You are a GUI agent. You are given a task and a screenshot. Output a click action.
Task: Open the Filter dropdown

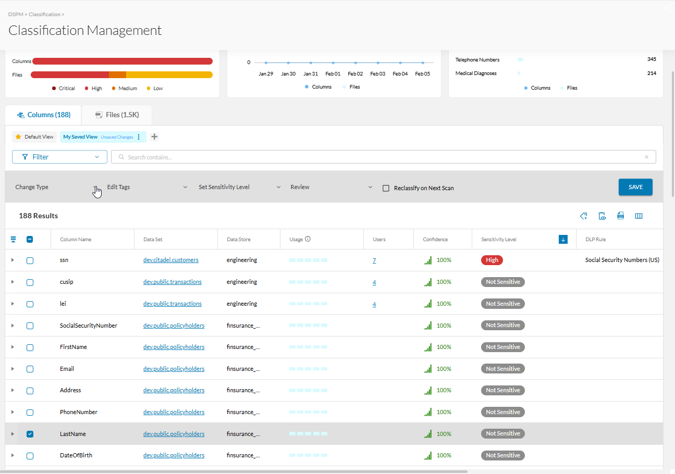[59, 157]
